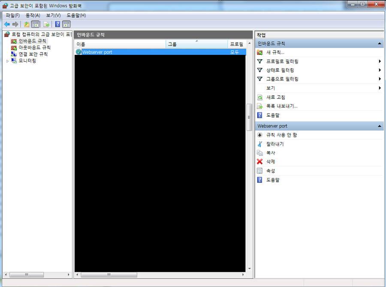Click the firewall icon beside 인바운드 규칙 in tree
386x287 pixels.
14,41
